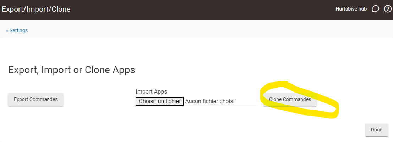
Task: Click the Done button
Action: 376,130
